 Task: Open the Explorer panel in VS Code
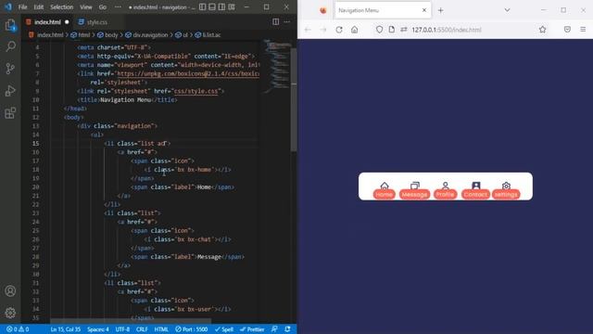[10, 25]
